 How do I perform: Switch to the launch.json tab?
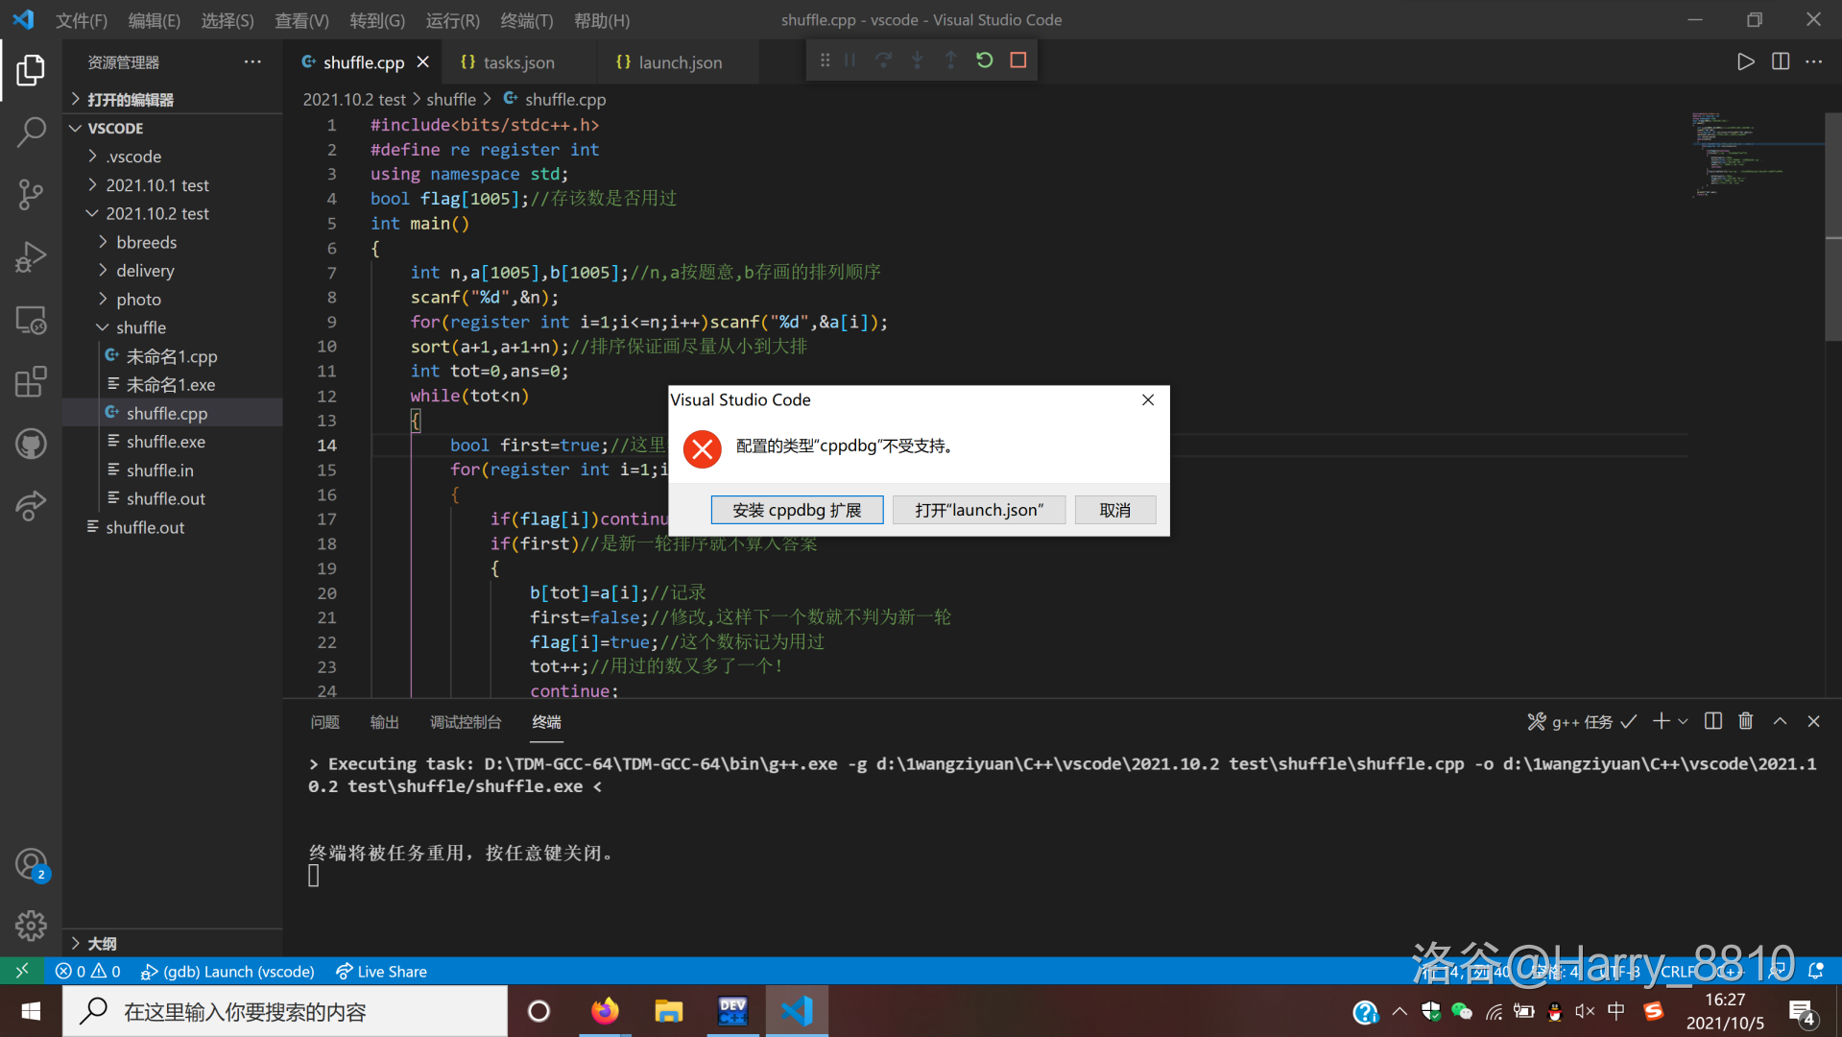(680, 62)
